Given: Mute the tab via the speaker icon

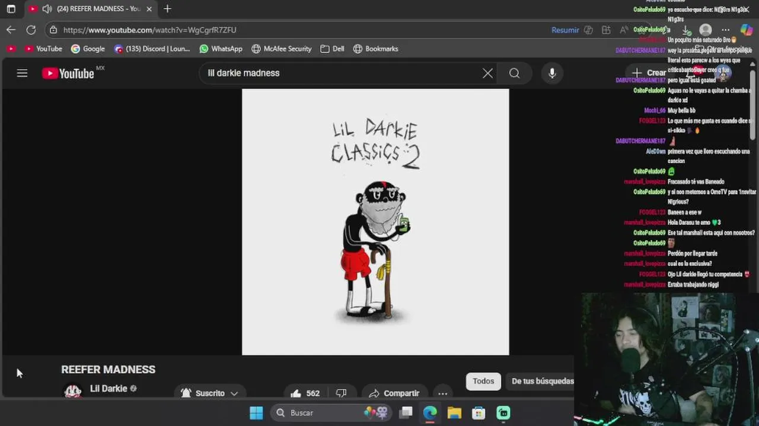Looking at the screenshot, I should click(x=47, y=9).
